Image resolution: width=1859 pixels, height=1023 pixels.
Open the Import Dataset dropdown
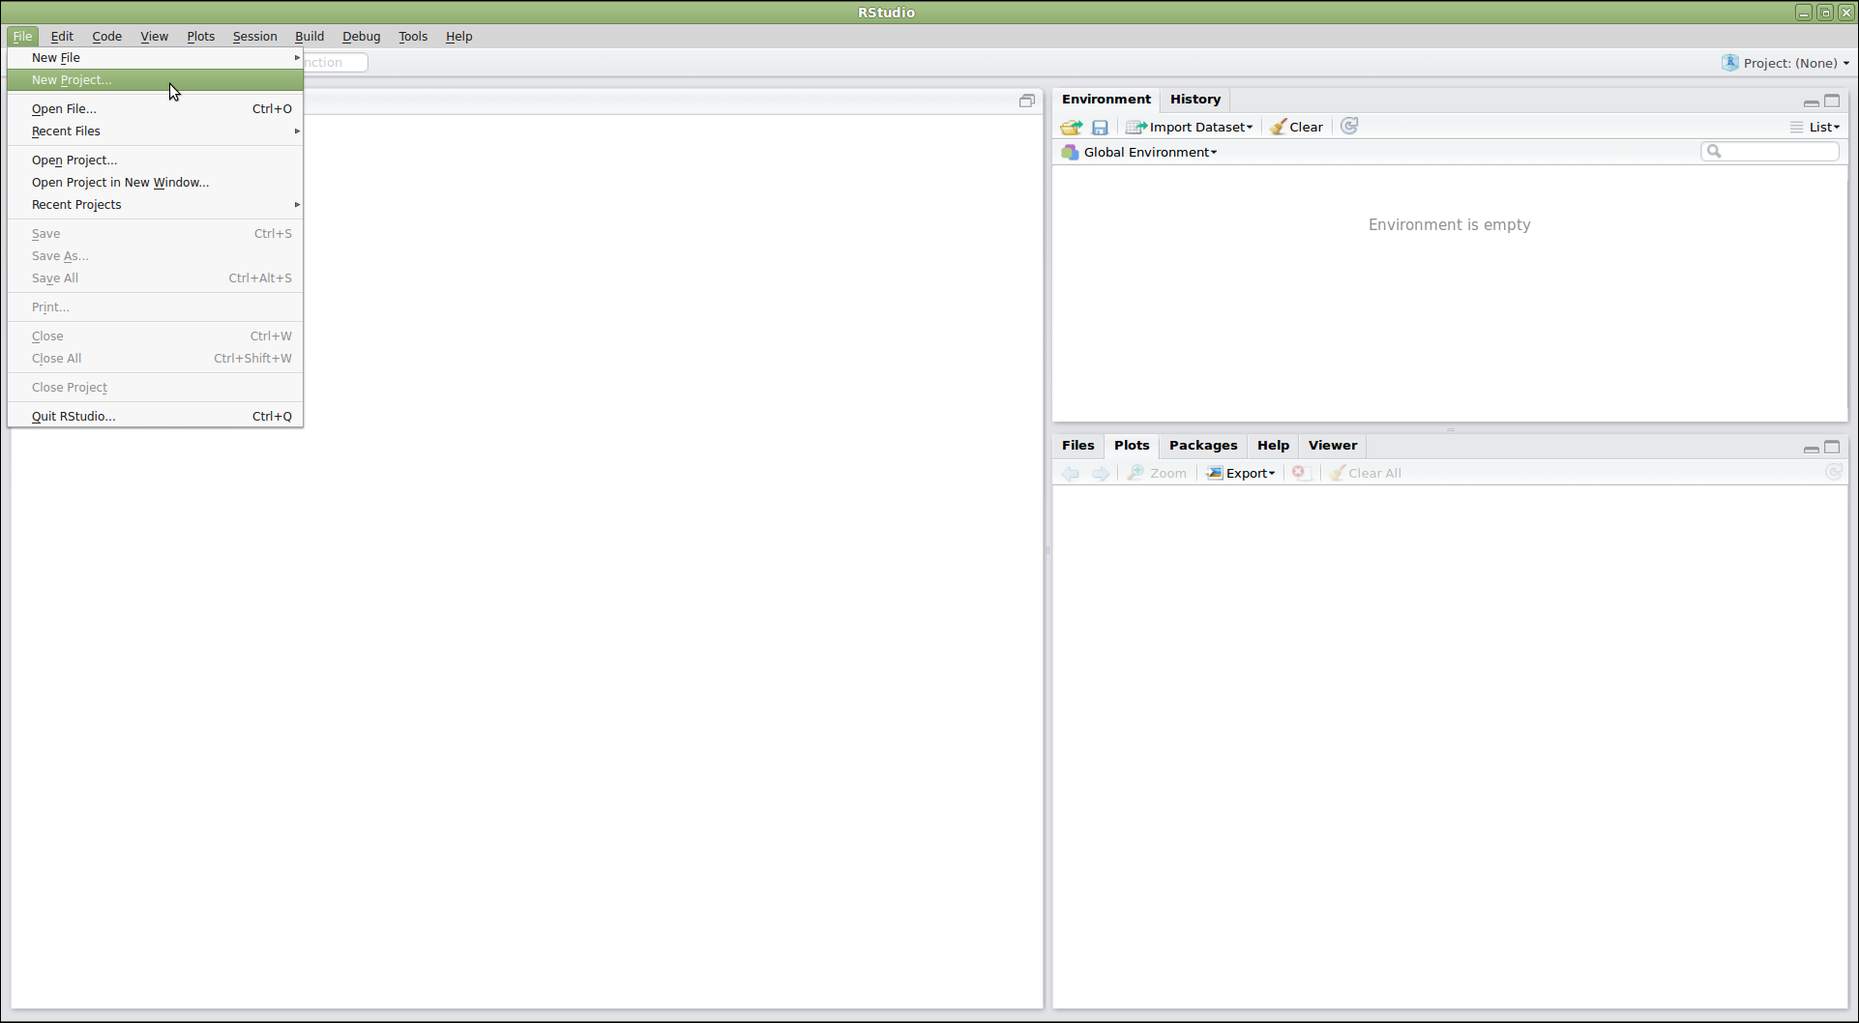[1190, 128]
